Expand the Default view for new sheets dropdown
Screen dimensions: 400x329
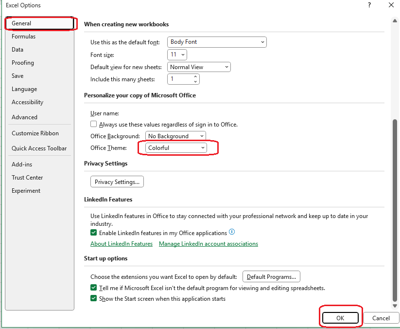(199, 67)
